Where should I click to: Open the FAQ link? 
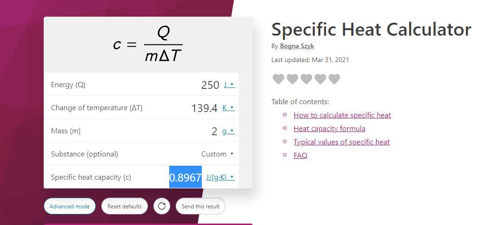click(300, 156)
